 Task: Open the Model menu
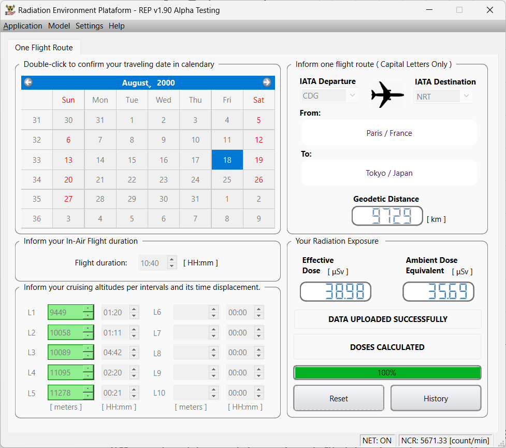pos(59,26)
